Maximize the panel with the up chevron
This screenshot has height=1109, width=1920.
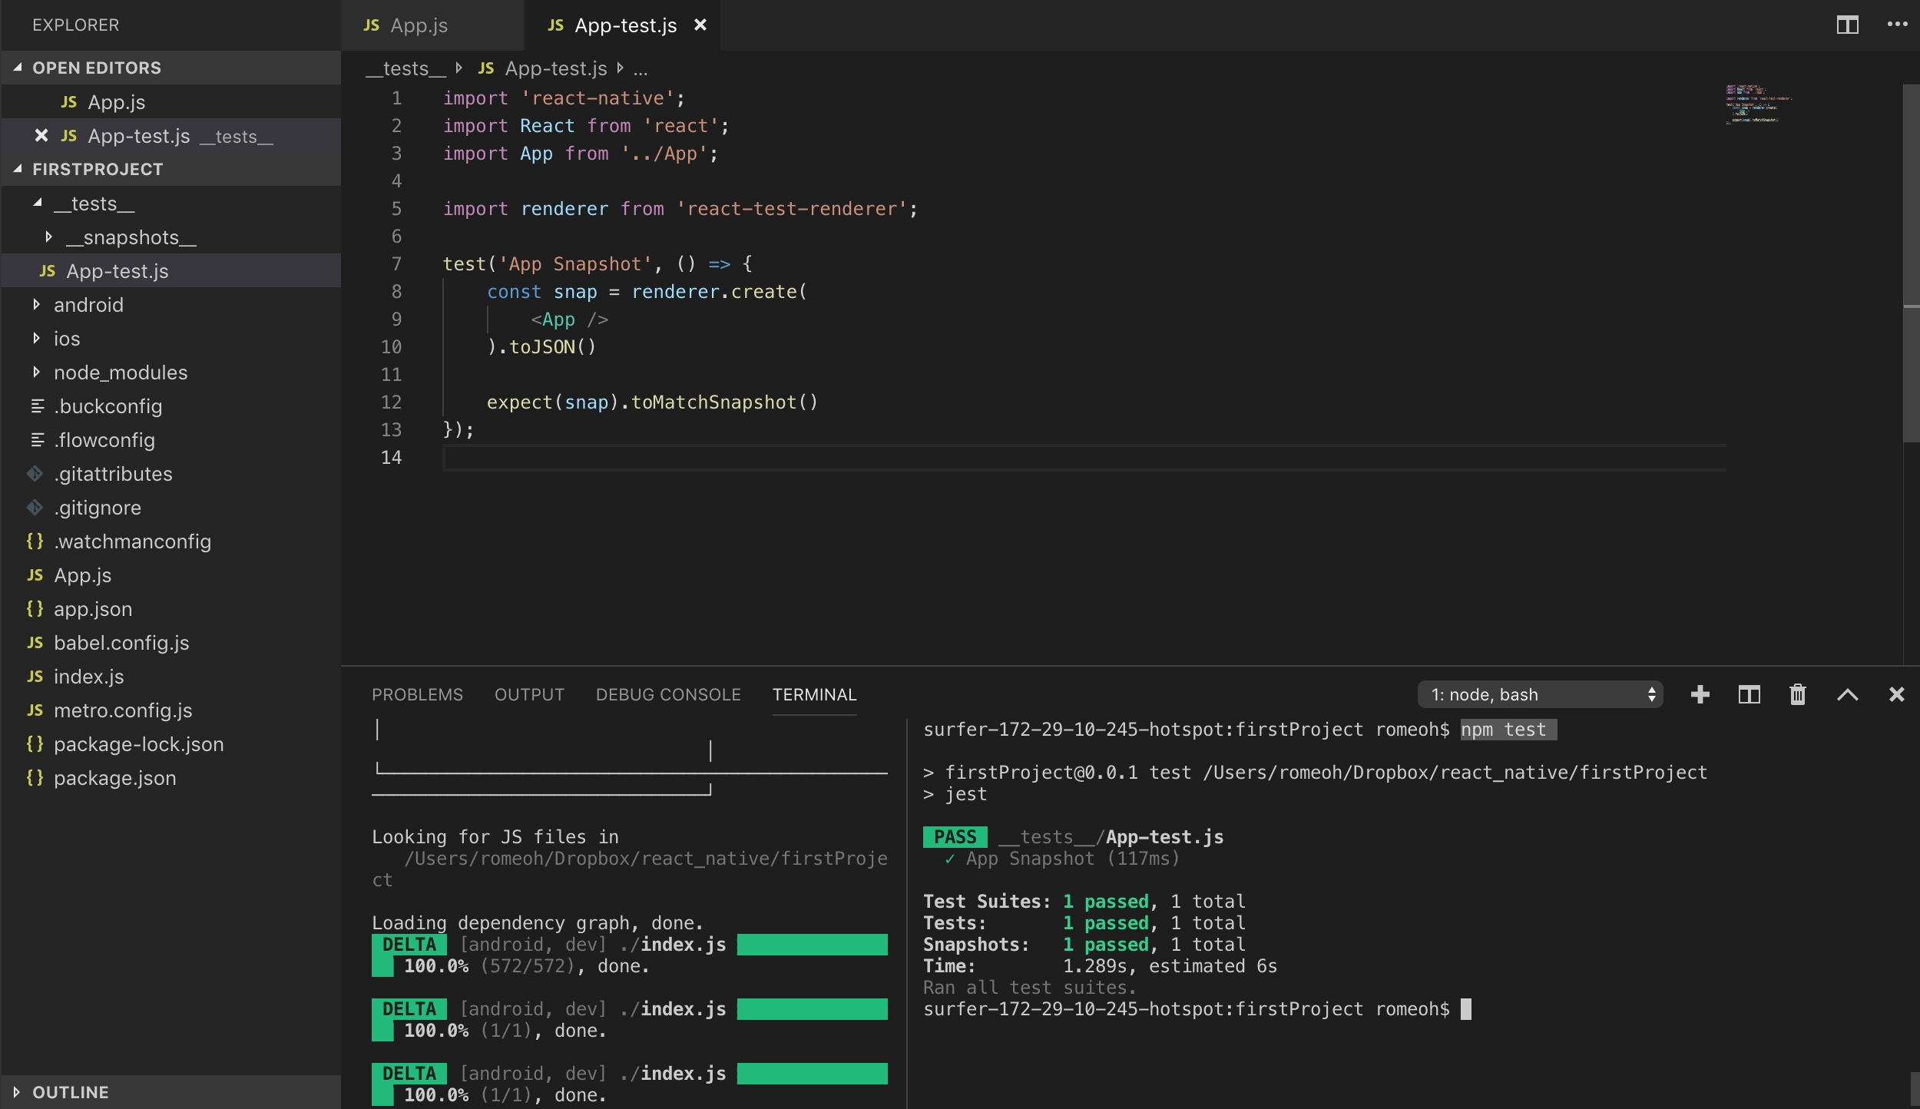(x=1847, y=694)
